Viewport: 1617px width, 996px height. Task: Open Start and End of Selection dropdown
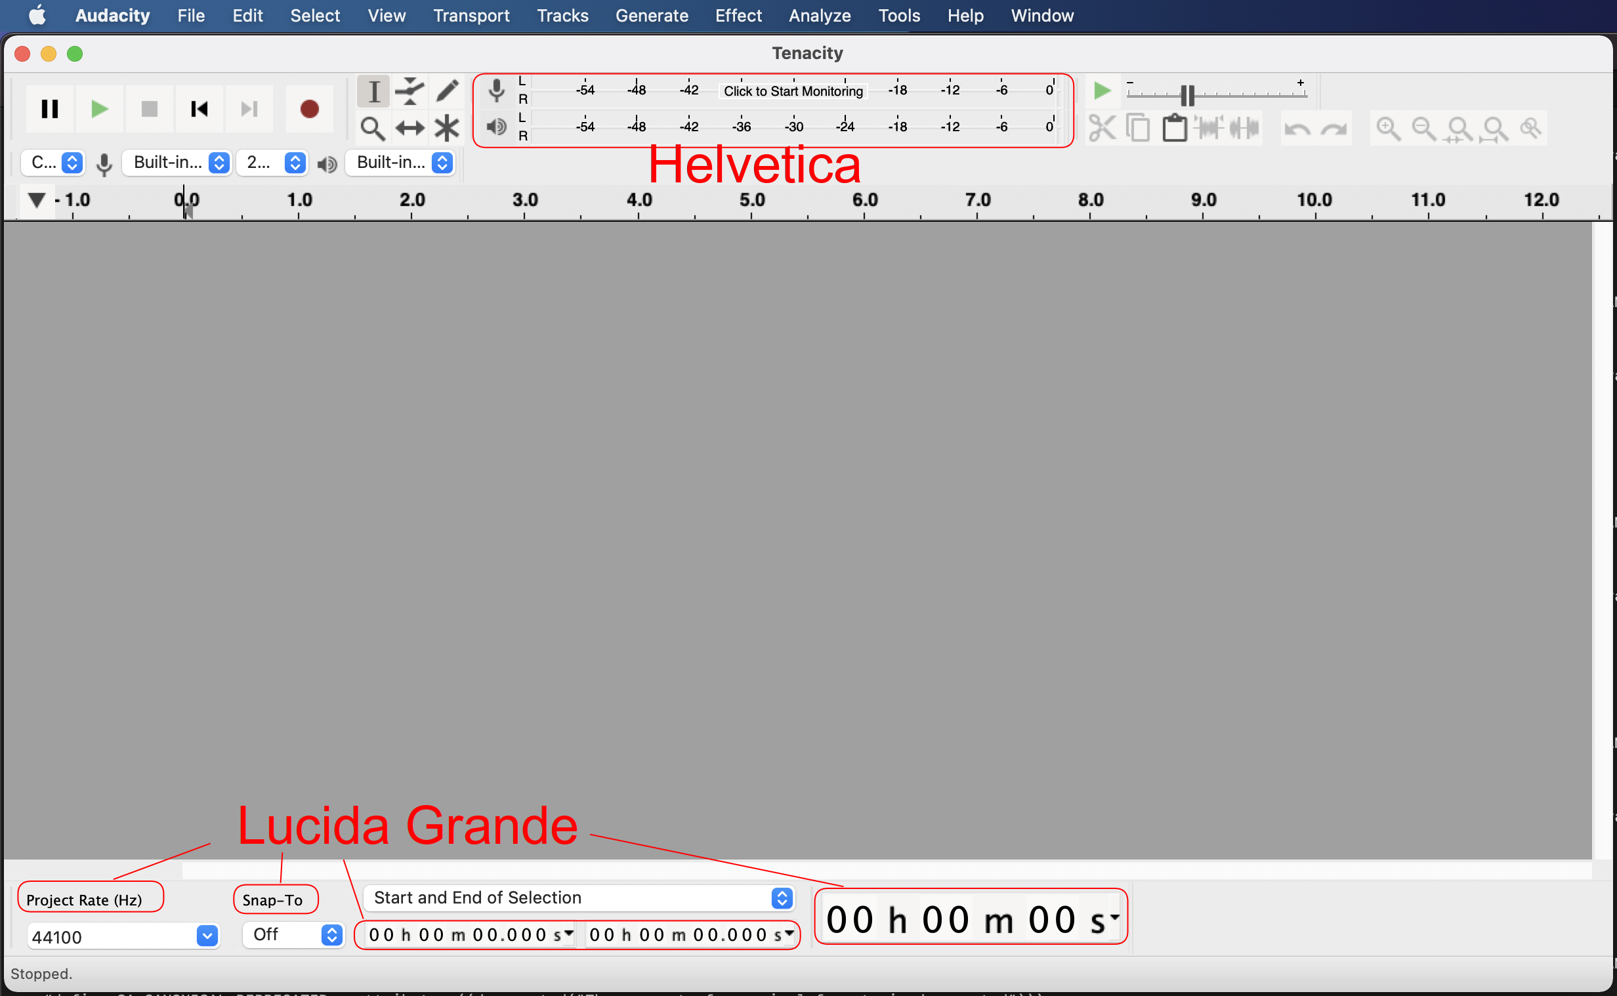pos(579,898)
